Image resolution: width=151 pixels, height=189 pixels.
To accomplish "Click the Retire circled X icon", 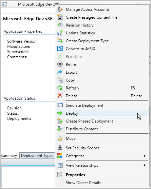I will pos(60,65).
